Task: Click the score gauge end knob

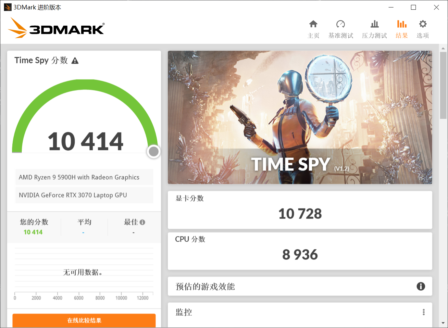Action: point(154,151)
